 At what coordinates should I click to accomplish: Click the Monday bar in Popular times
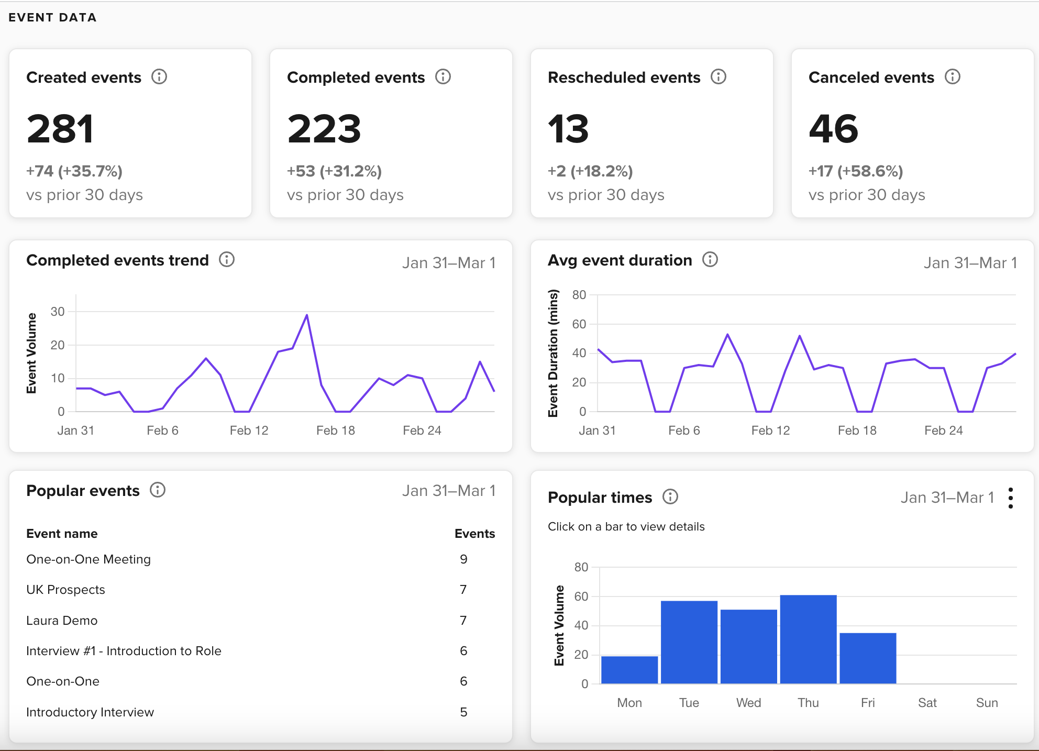coord(629,670)
